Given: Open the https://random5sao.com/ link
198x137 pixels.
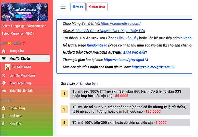Looking at the screenshot, I should click(x=121, y=23).
